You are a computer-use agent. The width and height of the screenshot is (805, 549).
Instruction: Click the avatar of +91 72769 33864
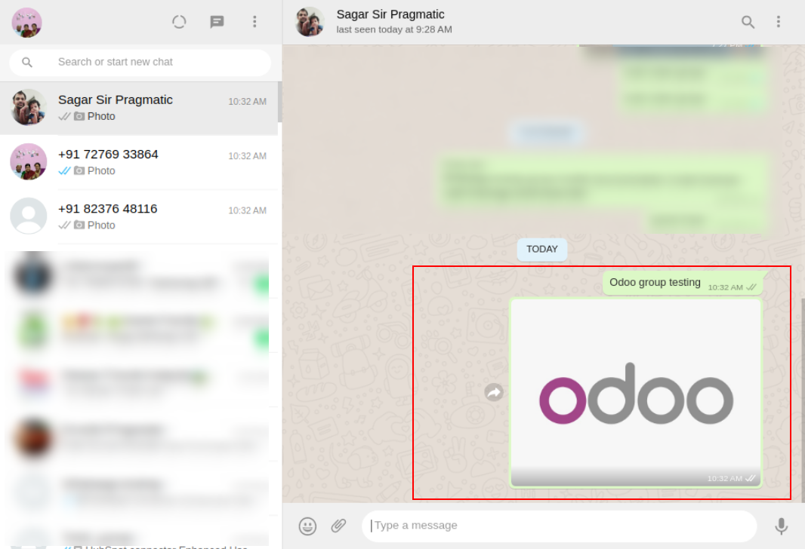tap(29, 161)
